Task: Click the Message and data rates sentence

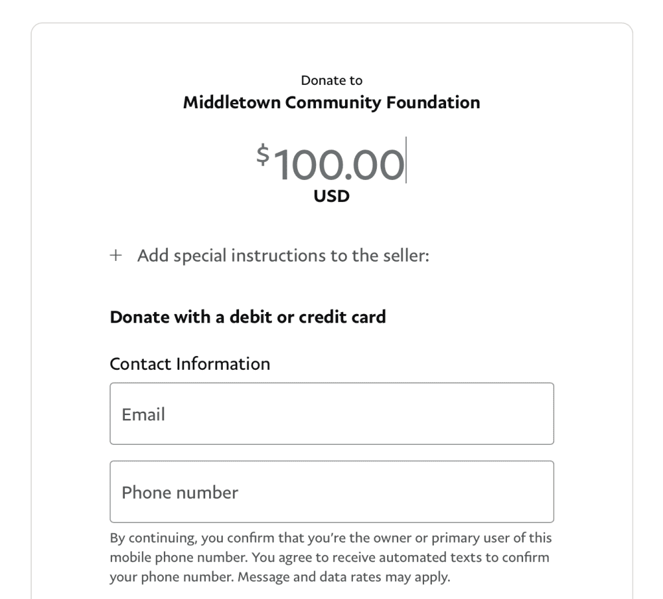Action: 344,577
